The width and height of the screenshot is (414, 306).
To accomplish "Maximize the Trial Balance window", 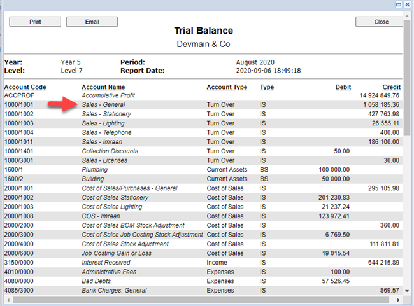I will 399,4.
